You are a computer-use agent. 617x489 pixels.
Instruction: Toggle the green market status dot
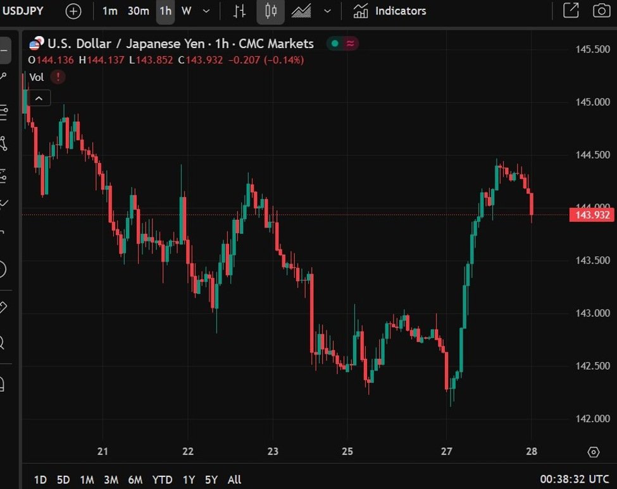coord(335,44)
